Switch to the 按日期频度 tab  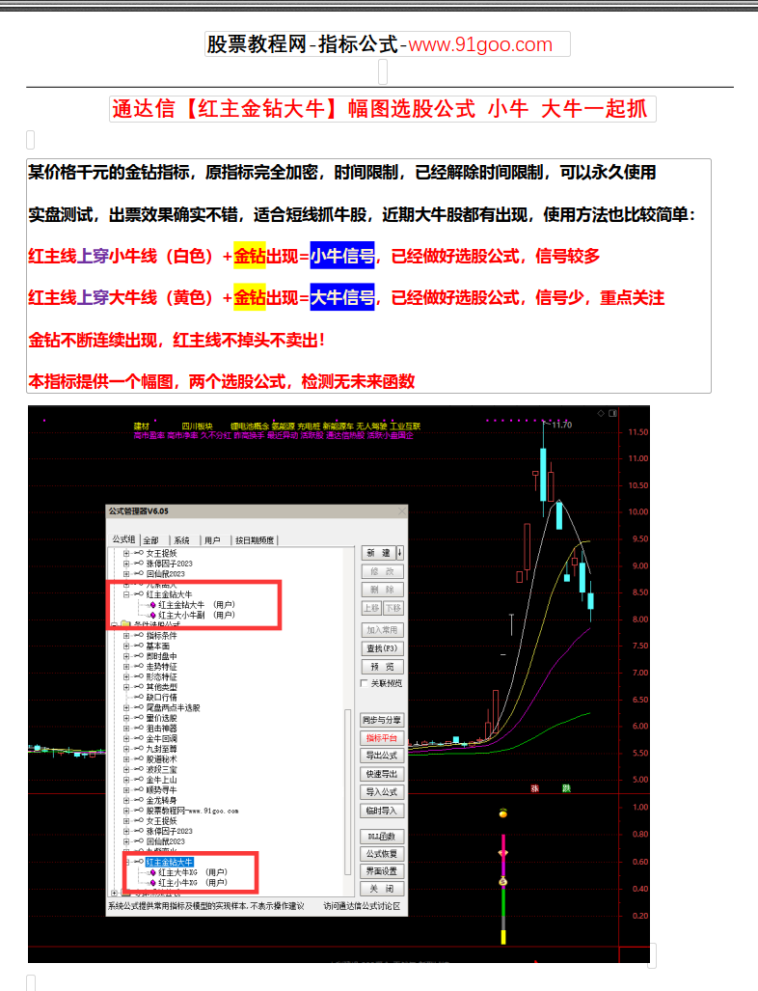click(x=255, y=540)
